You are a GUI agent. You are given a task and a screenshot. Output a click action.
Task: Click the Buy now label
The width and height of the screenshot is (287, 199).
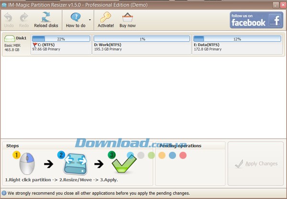point(128,26)
